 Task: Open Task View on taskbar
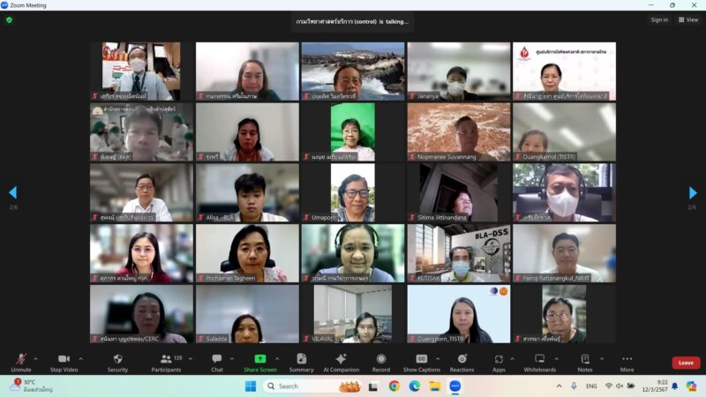[x=373, y=386]
